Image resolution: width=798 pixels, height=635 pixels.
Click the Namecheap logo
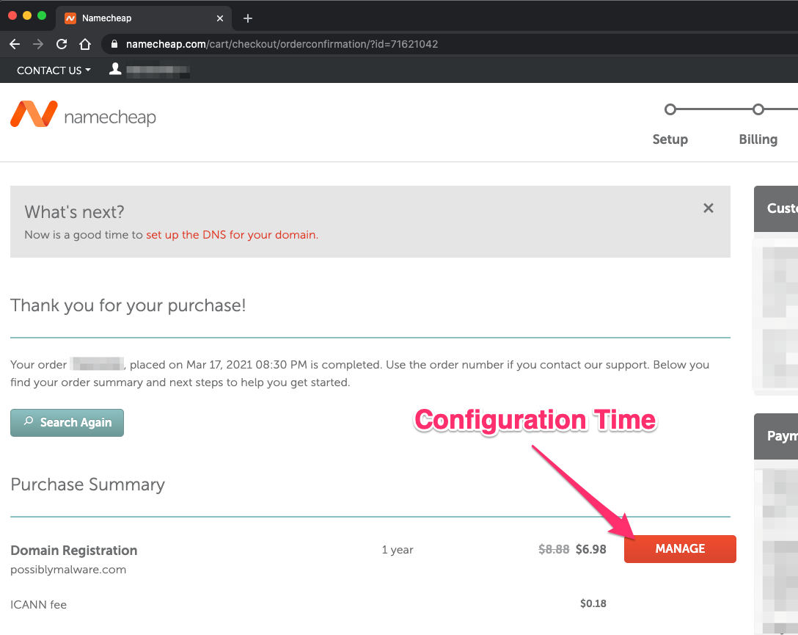pos(83,115)
